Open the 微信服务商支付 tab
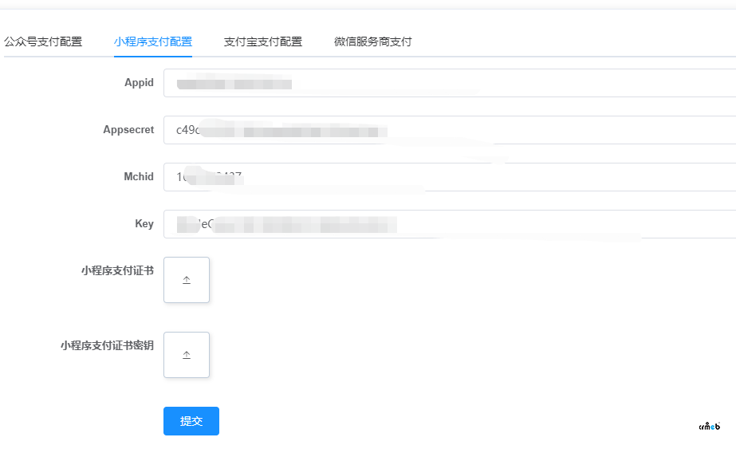 pos(372,41)
